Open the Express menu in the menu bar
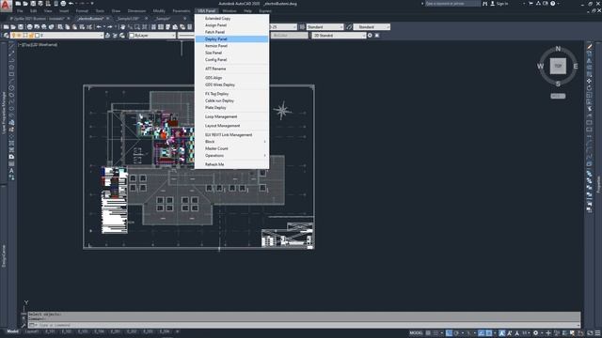The width and height of the screenshot is (602, 338). click(x=265, y=11)
